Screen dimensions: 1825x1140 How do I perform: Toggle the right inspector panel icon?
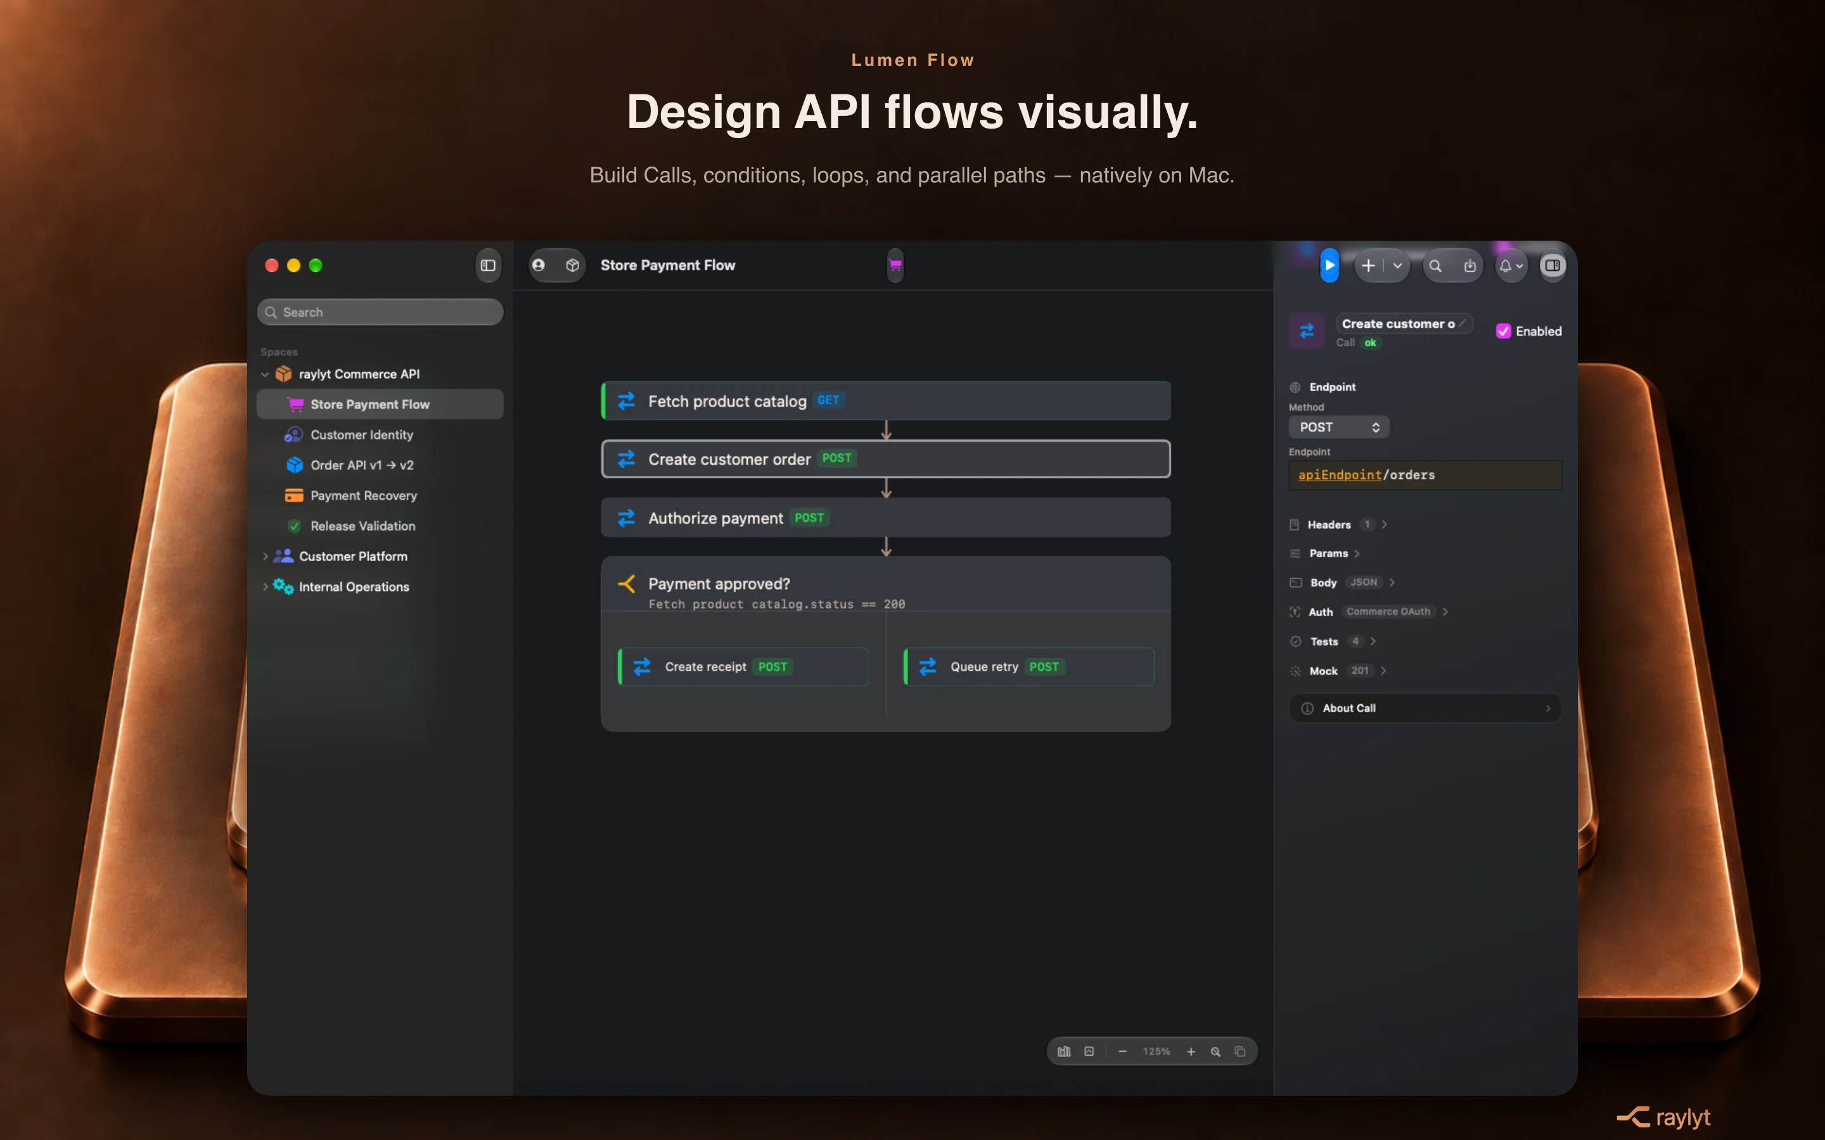(1552, 265)
